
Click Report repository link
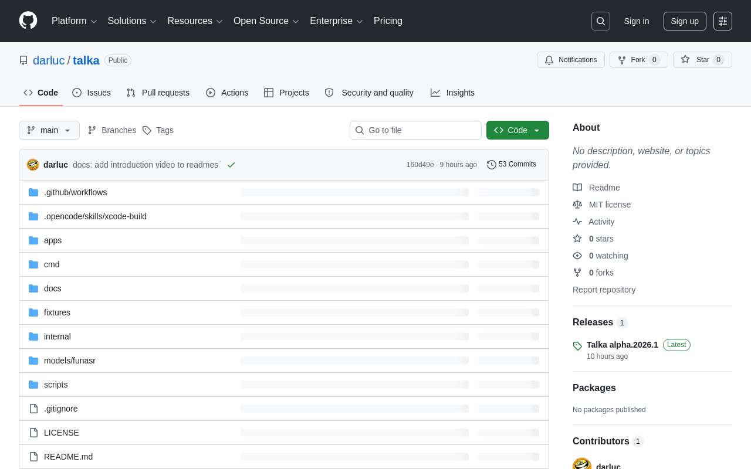click(604, 290)
